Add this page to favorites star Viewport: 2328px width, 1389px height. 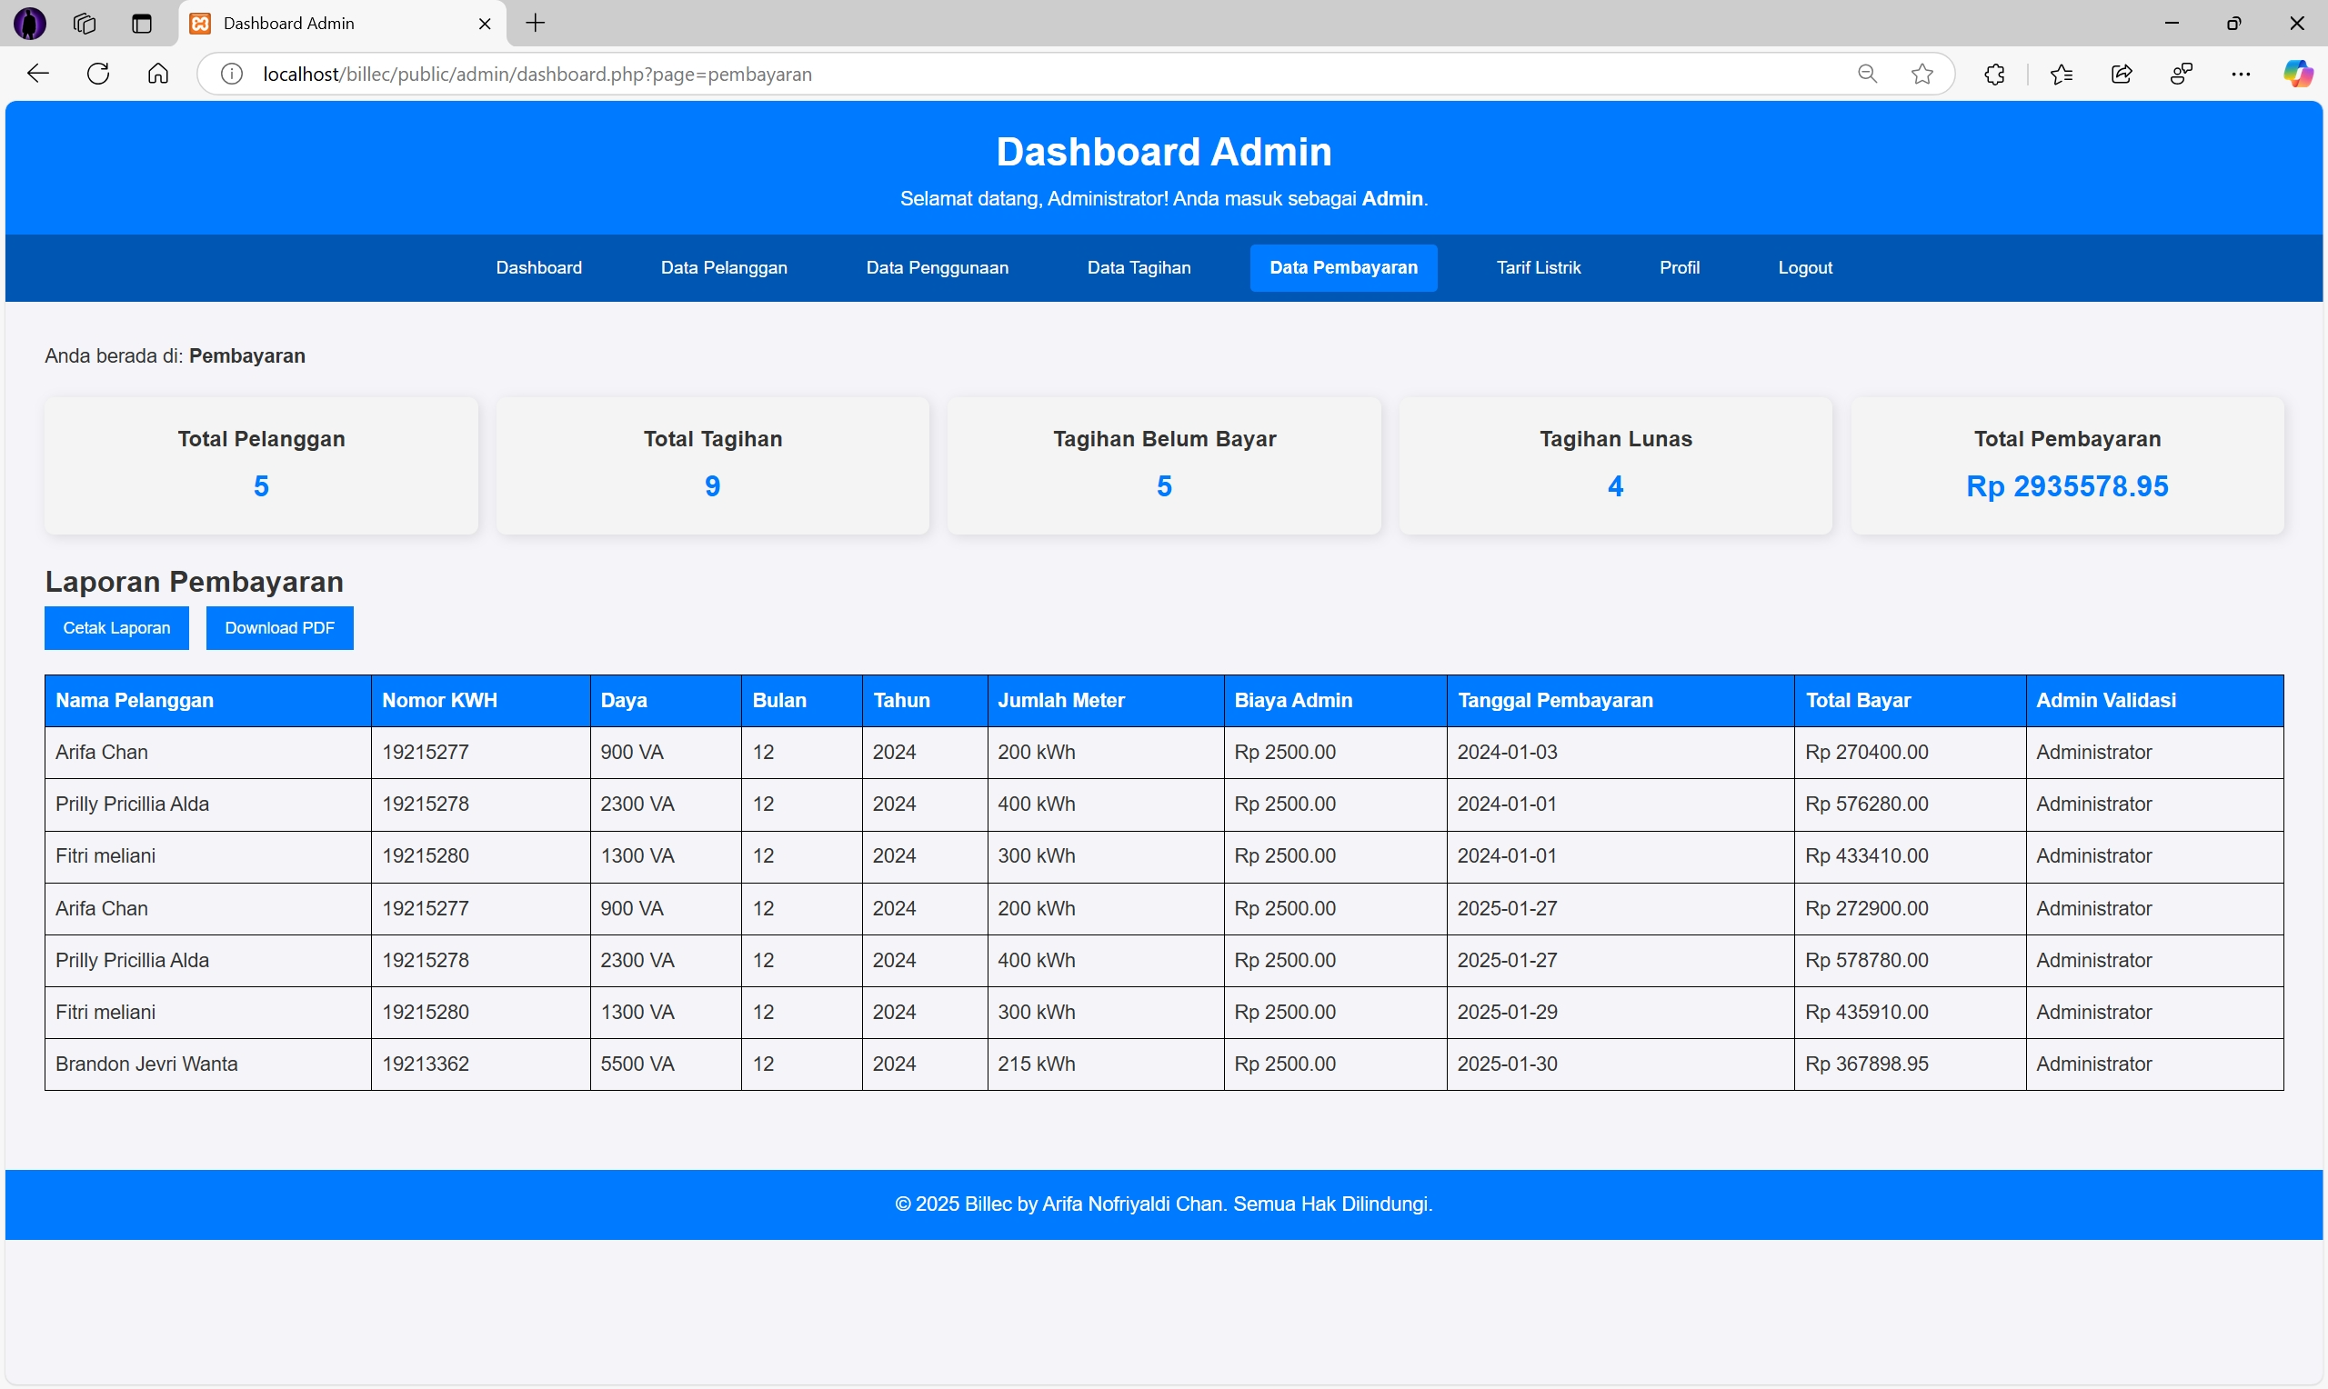coord(1922,74)
